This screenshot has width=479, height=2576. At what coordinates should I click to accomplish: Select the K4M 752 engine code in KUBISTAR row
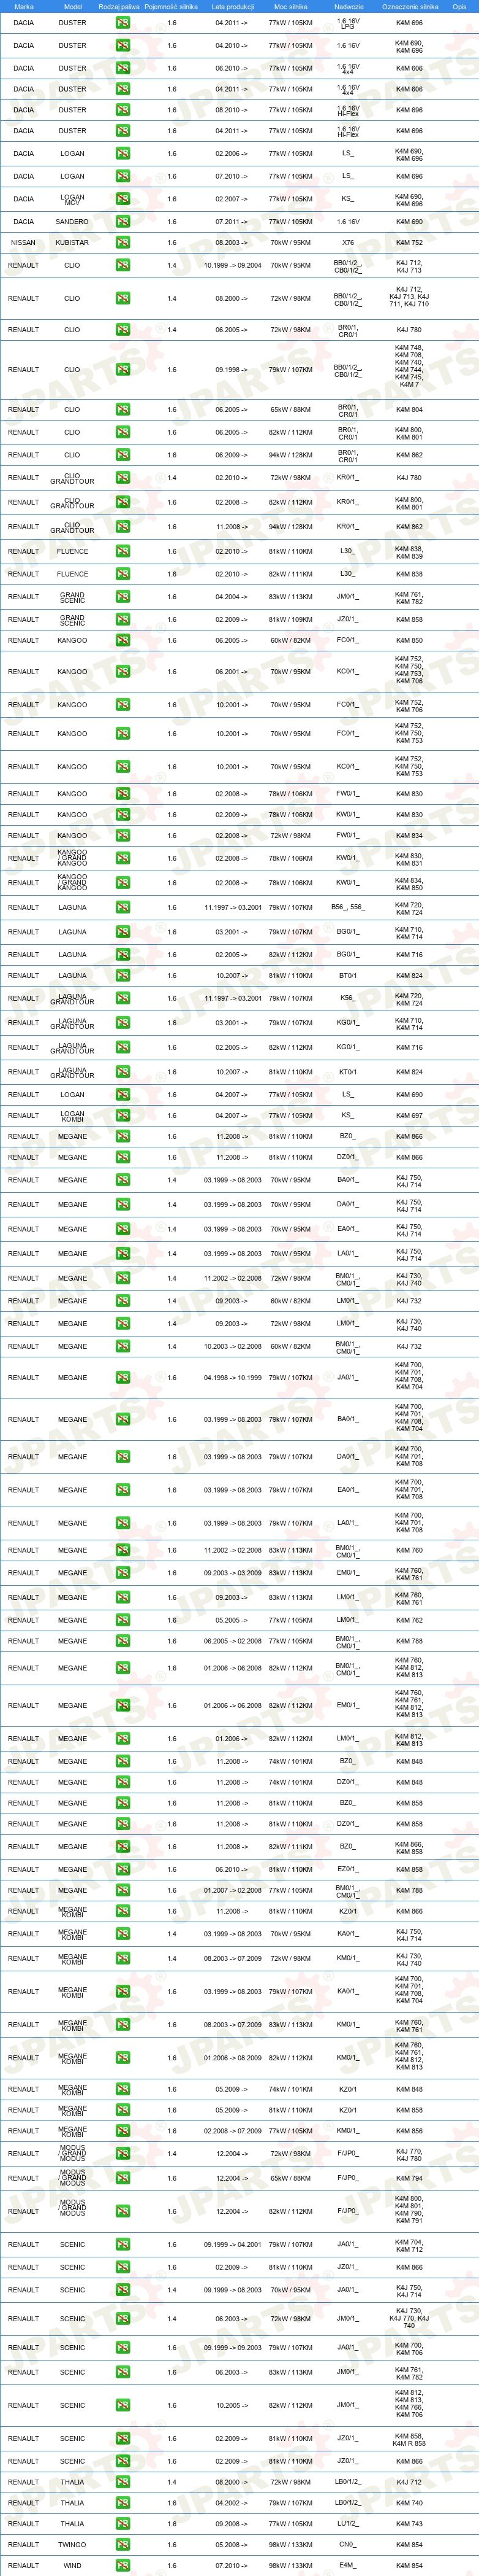pos(409,242)
